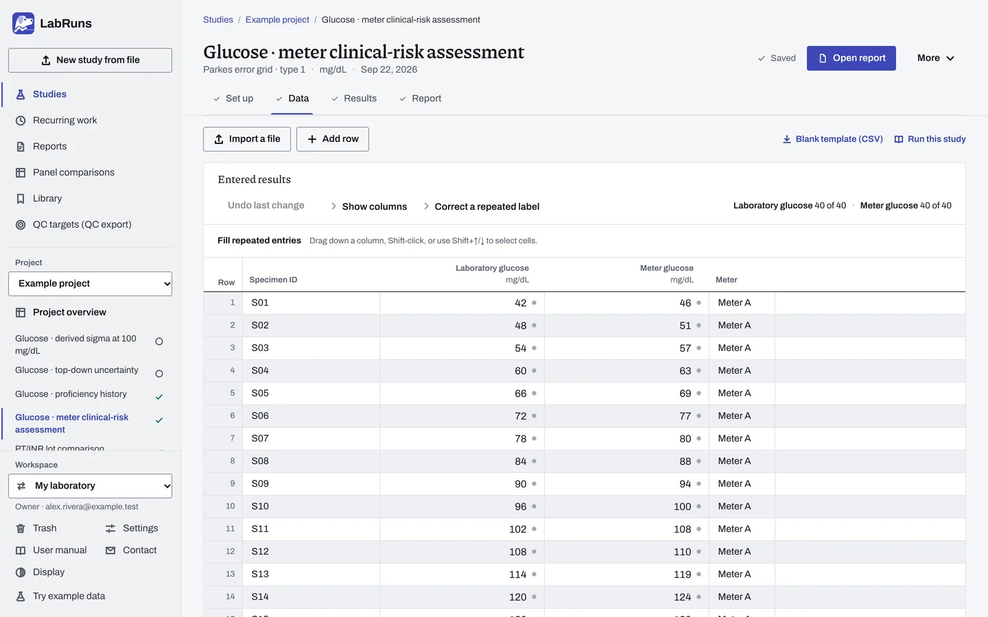Open Studies via its flask icon
This screenshot has width=988, height=617.
tap(21, 95)
